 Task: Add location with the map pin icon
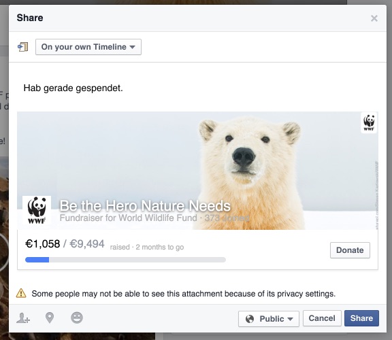50,318
